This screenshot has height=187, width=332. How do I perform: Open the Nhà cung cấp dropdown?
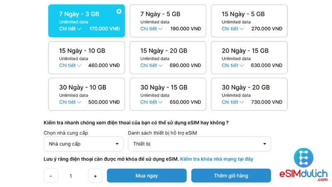click(83, 144)
